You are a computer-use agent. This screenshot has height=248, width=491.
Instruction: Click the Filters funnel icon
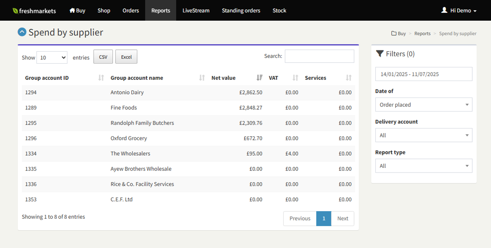[379, 54]
